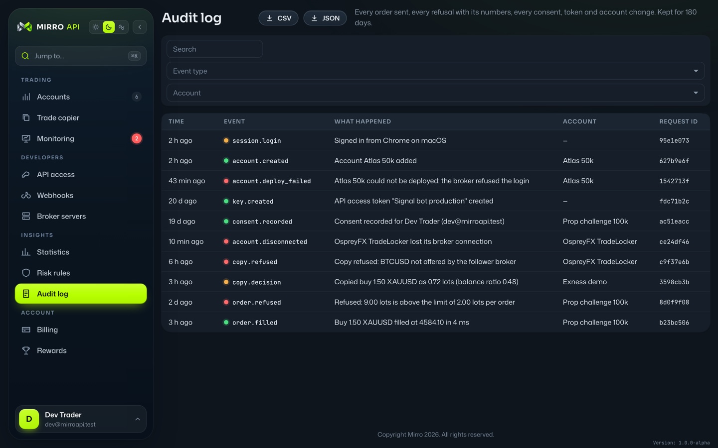Click the Billing card icon
This screenshot has height=448, width=718.
pos(26,330)
